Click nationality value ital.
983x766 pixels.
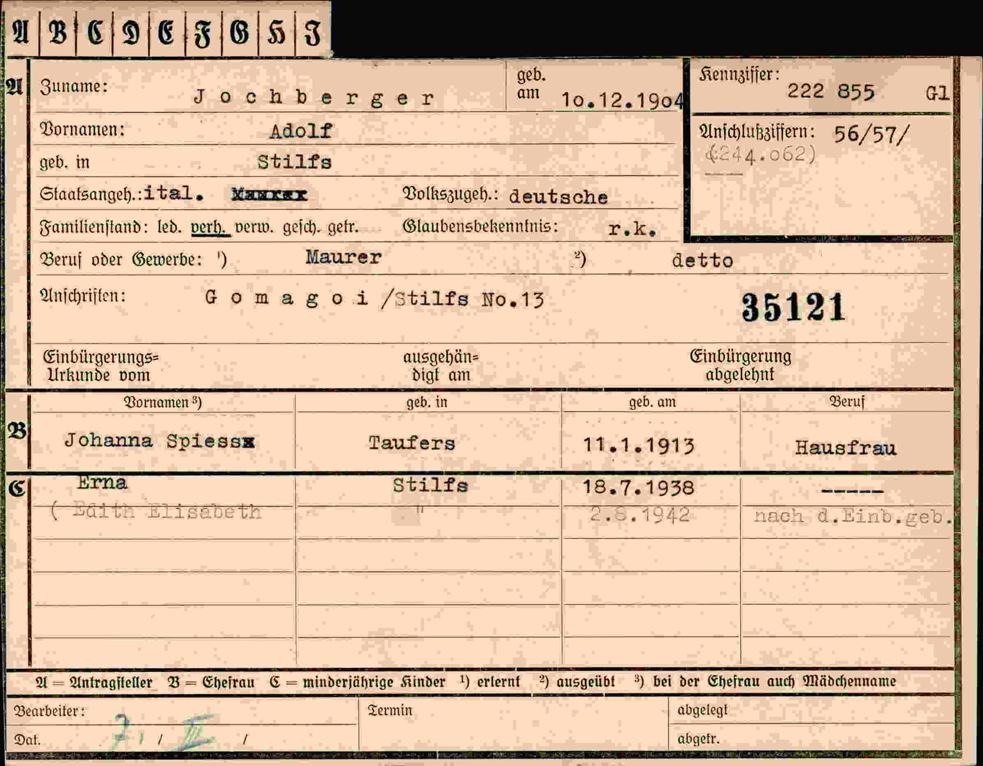point(174,193)
